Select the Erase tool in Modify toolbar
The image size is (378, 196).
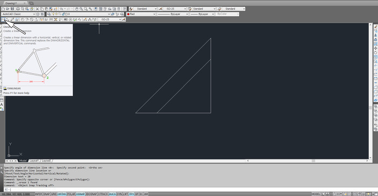tap(376, 27)
